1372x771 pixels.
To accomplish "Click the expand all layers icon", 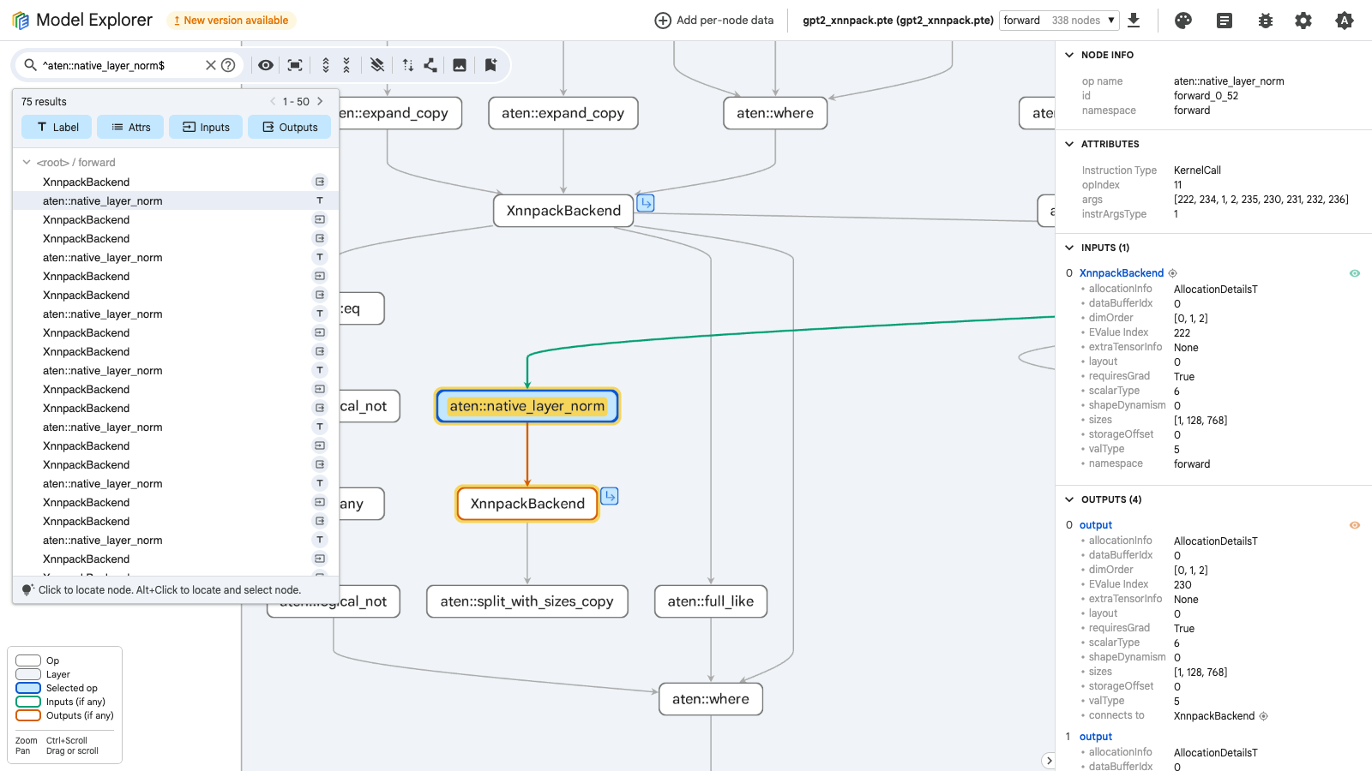I will tap(326, 65).
